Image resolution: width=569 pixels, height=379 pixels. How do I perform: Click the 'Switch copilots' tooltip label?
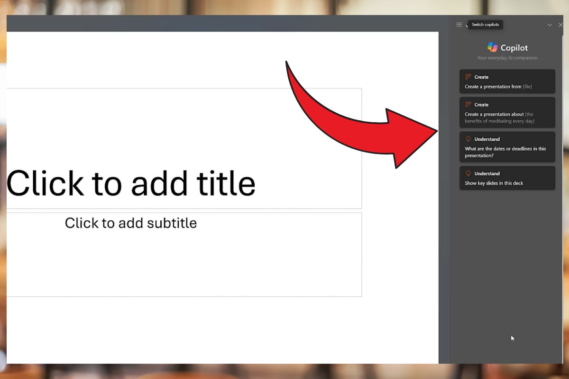(485, 25)
